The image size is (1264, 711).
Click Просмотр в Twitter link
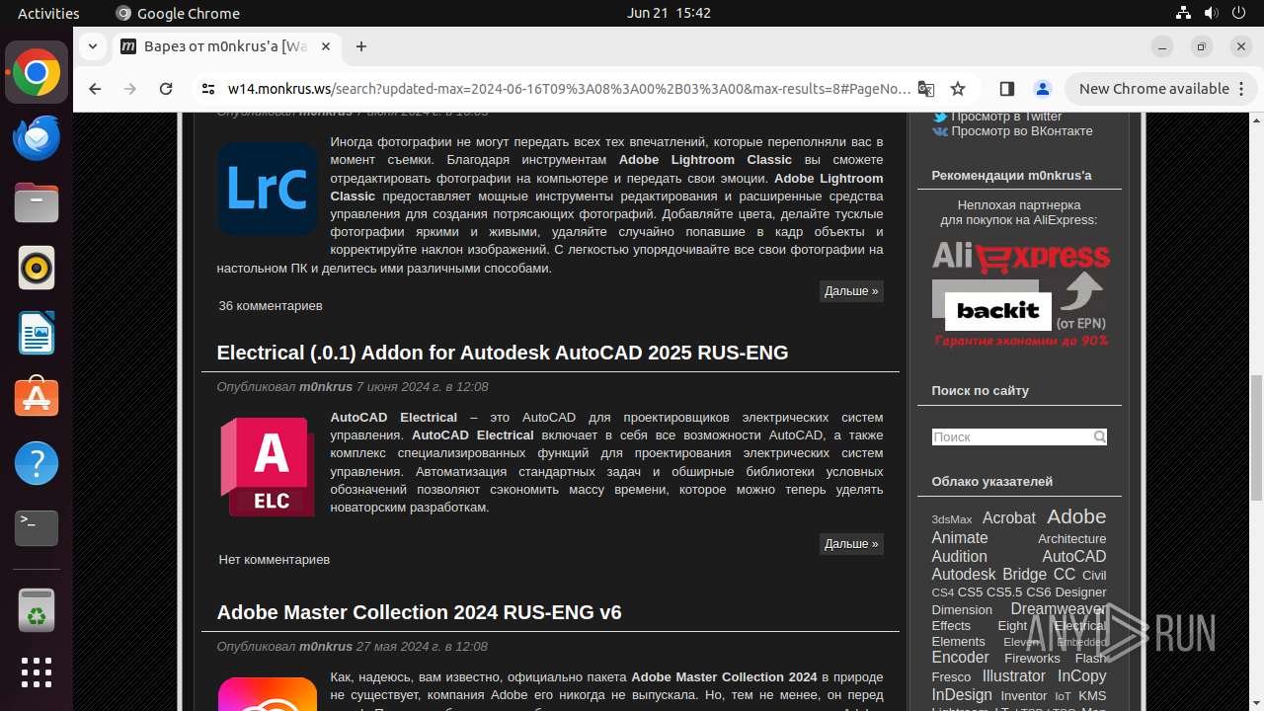[x=1006, y=117]
